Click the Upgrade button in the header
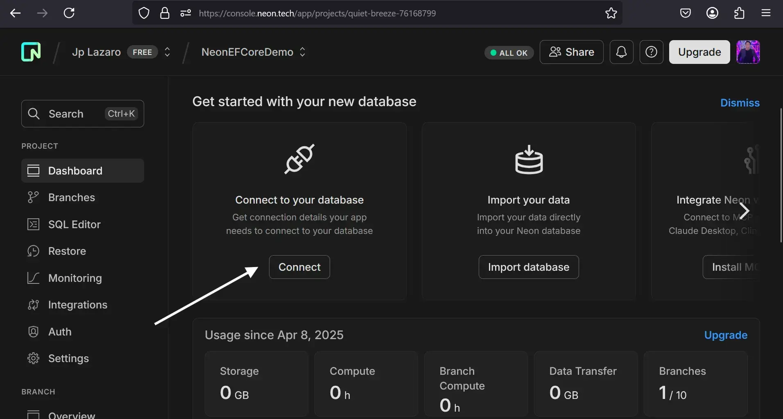This screenshot has width=783, height=419. [x=699, y=52]
